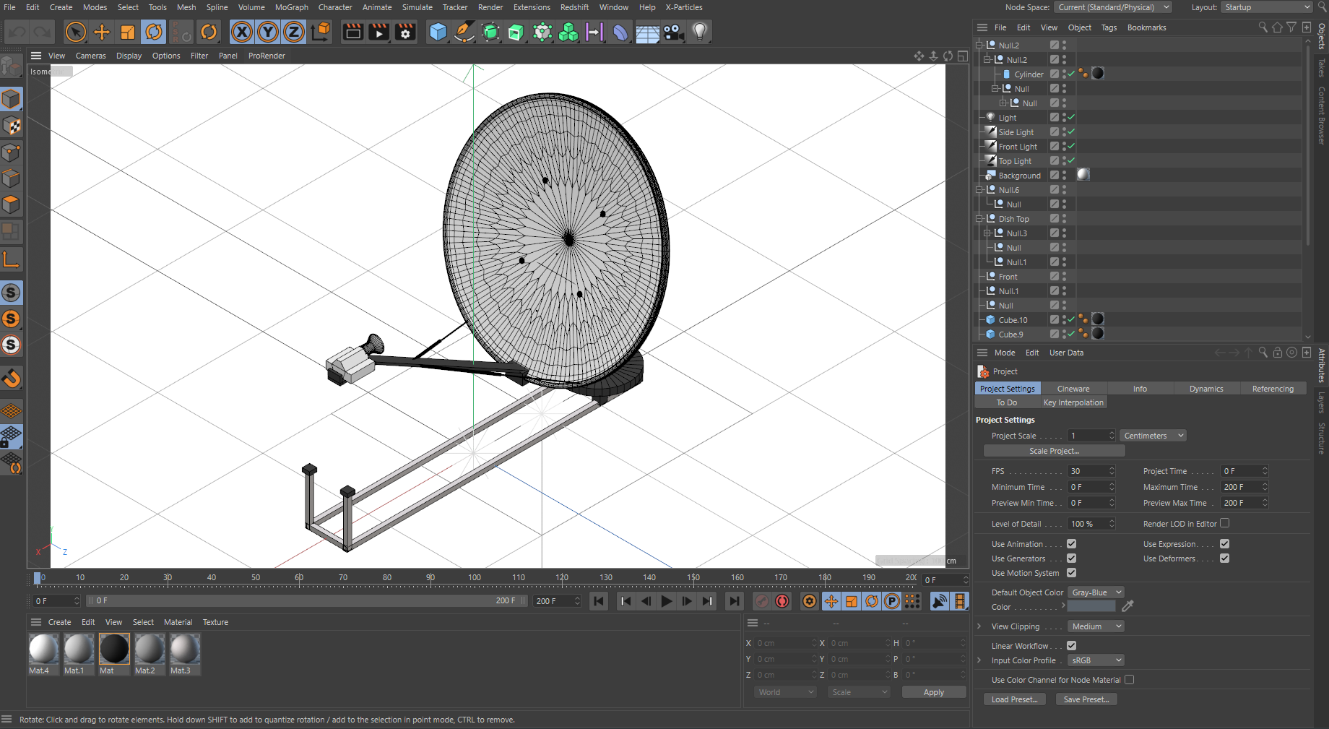Image resolution: width=1329 pixels, height=729 pixels.
Task: Click the Apply button in coordinates
Action: coord(933,692)
